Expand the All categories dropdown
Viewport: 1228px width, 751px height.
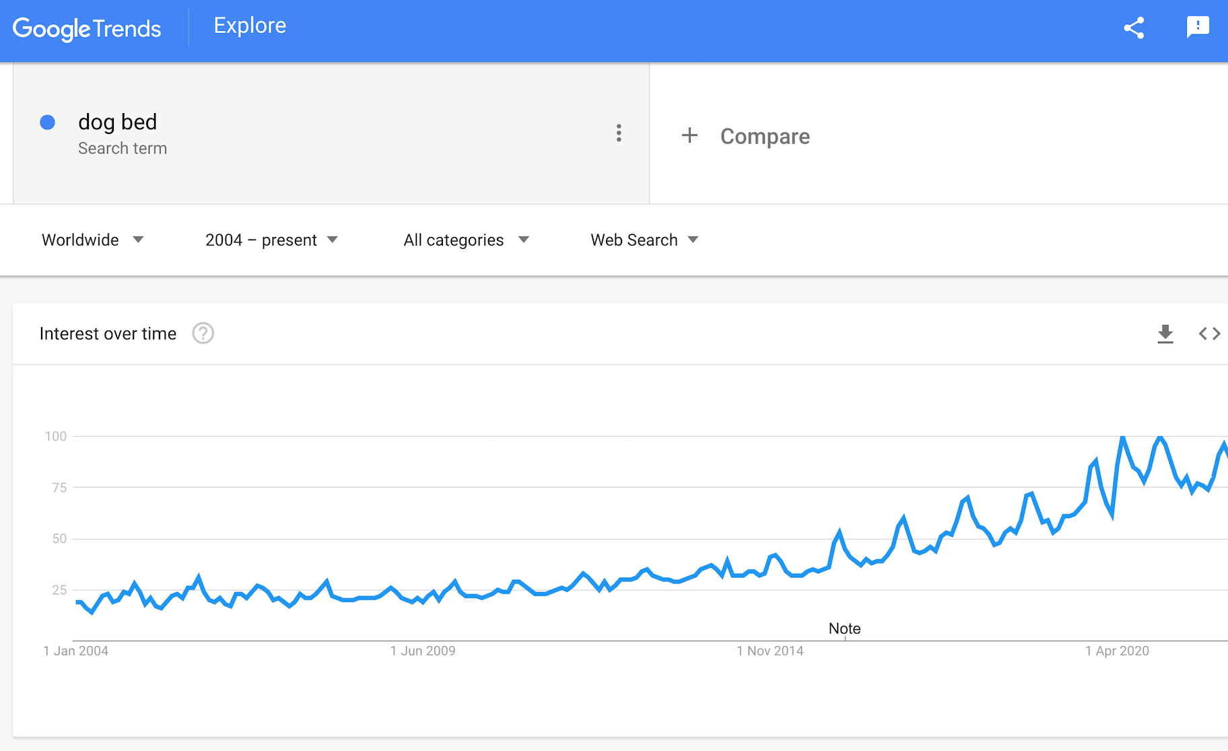pos(466,240)
